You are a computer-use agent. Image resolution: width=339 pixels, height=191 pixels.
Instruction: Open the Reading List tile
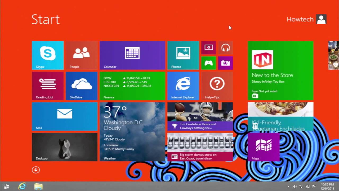(x=48, y=86)
